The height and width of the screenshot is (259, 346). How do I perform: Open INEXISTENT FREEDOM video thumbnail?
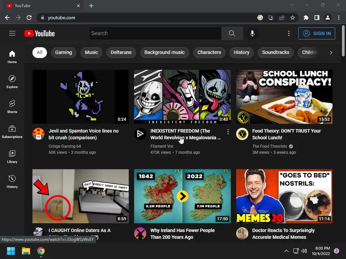pyautogui.click(x=182, y=97)
